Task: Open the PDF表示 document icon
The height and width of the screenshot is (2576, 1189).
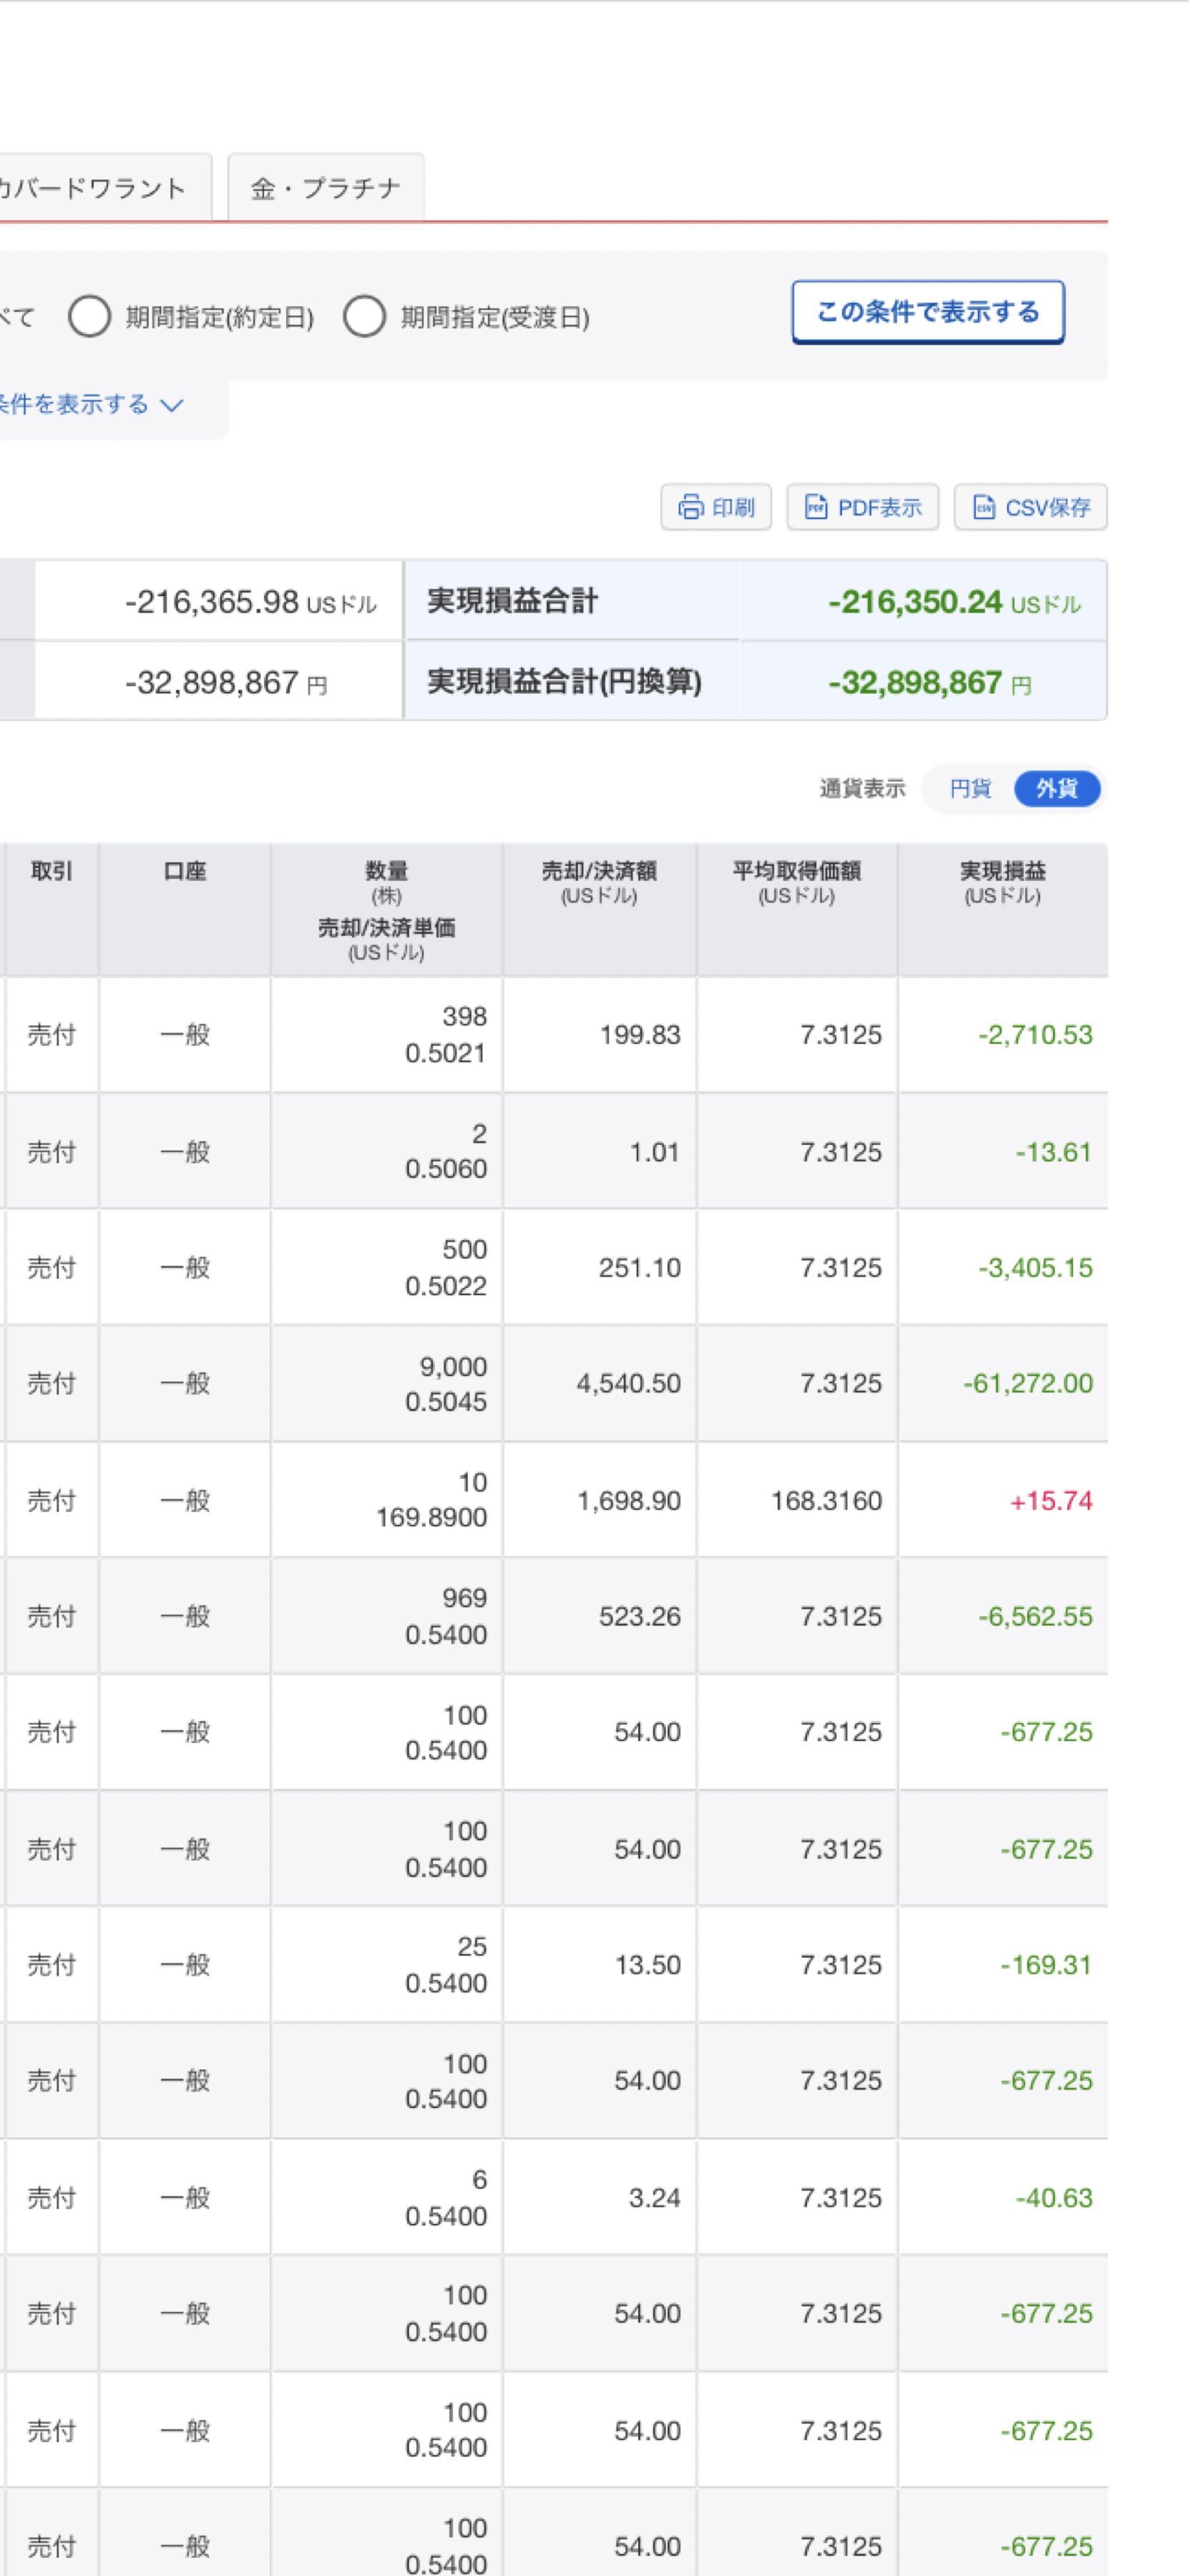Action: point(816,507)
